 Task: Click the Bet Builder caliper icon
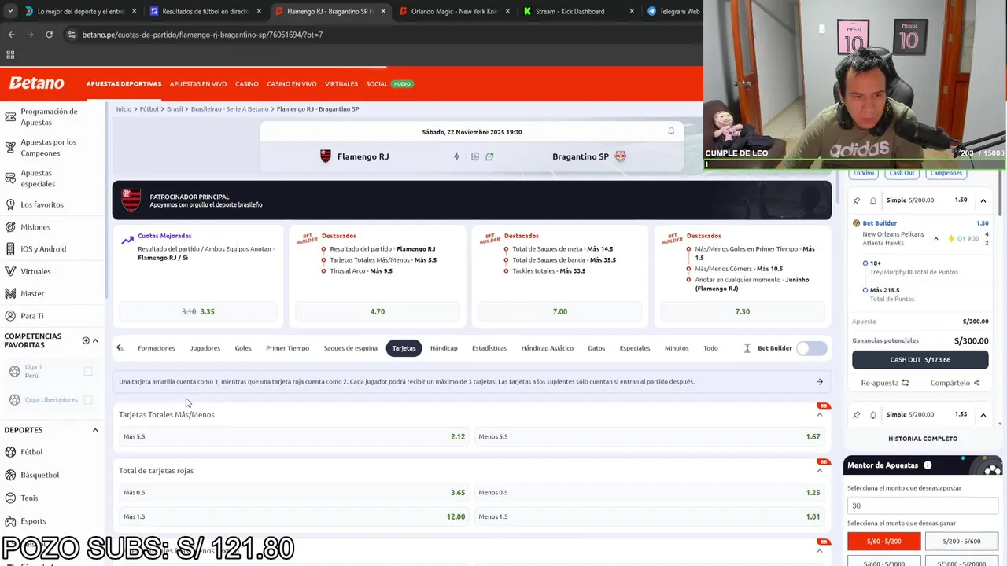click(x=747, y=348)
